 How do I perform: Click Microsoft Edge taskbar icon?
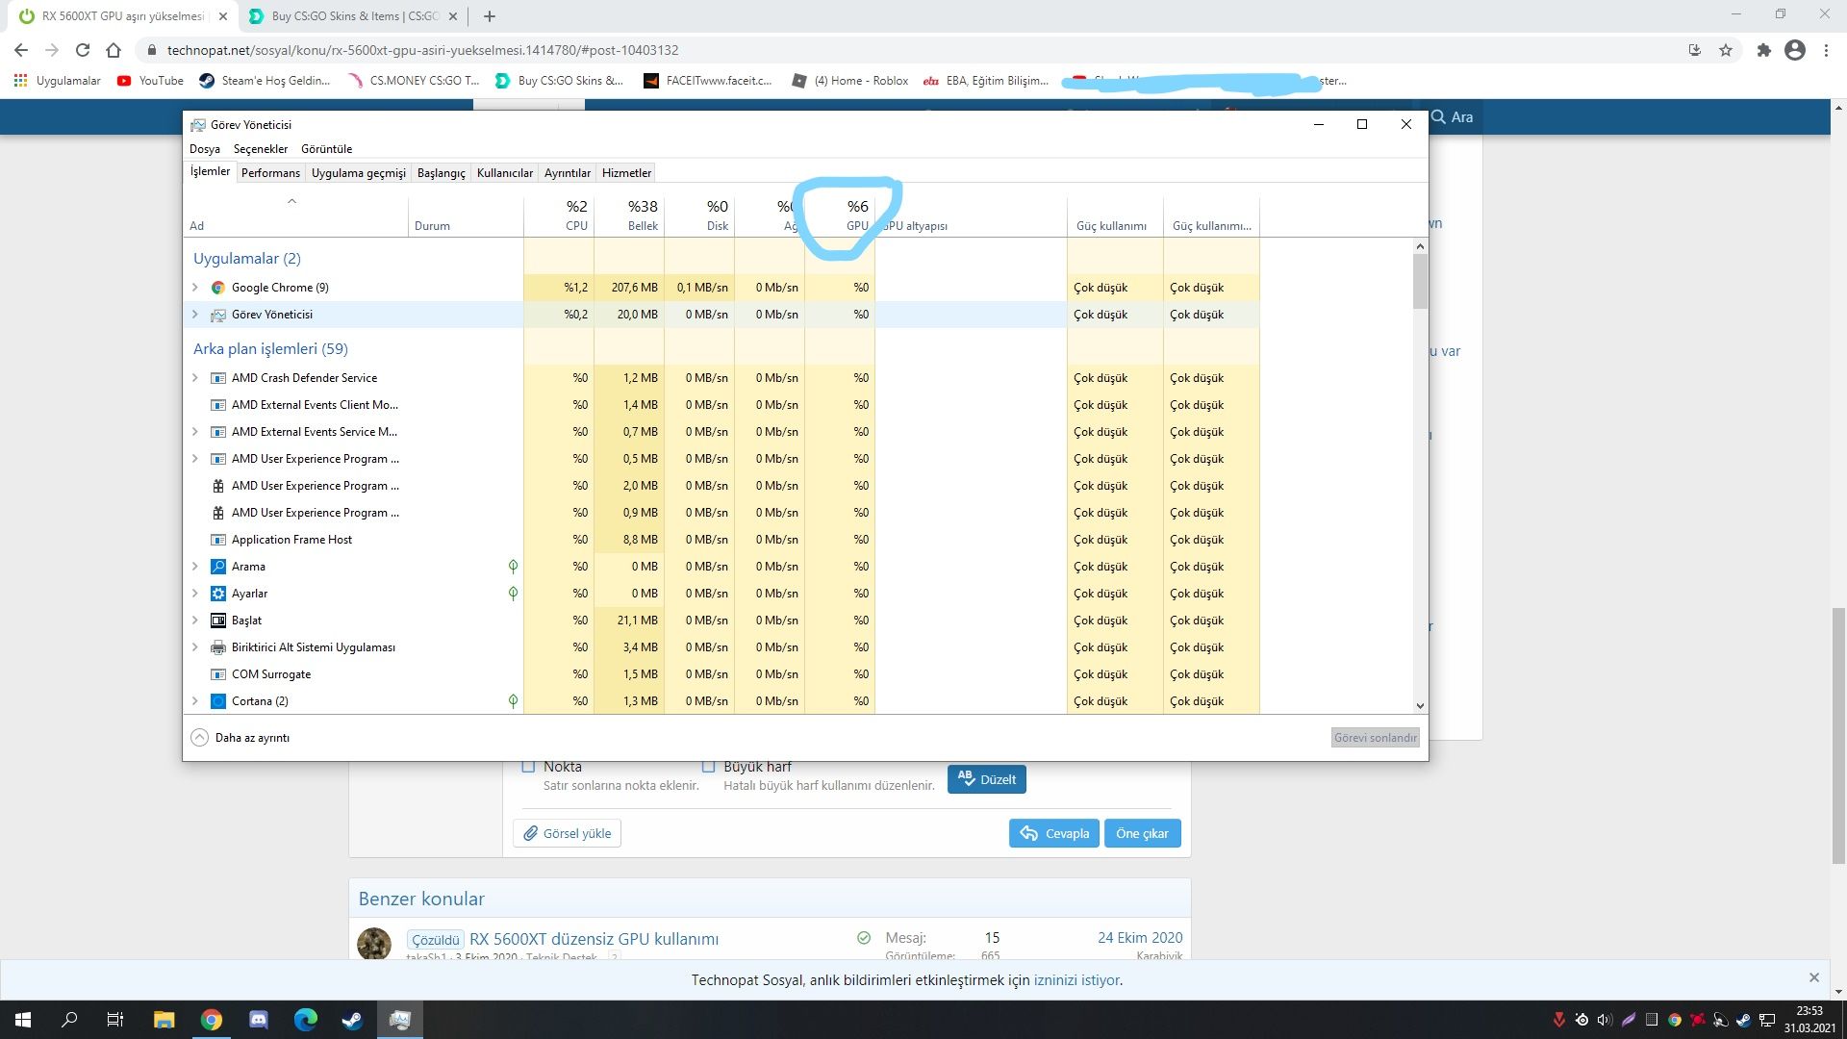coord(305,1020)
